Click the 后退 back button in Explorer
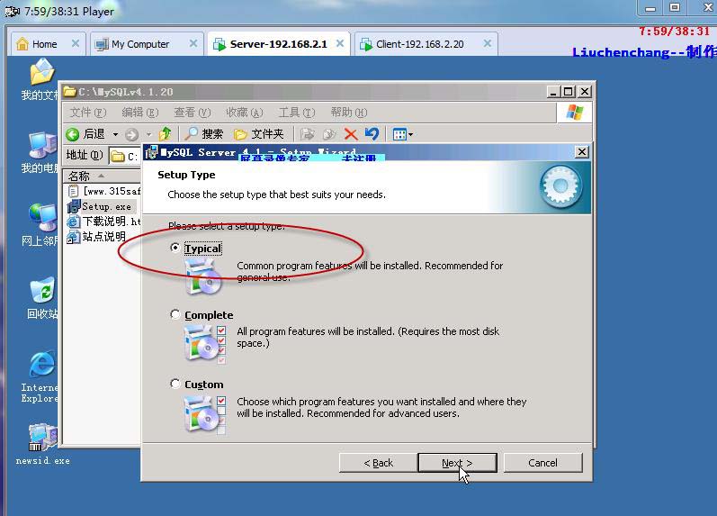 point(85,134)
